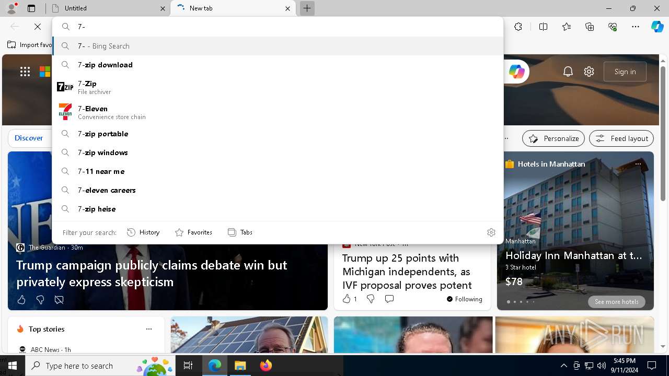Open Hotels in Manhattan card options
This screenshot has width=669, height=376.
pos(638,164)
